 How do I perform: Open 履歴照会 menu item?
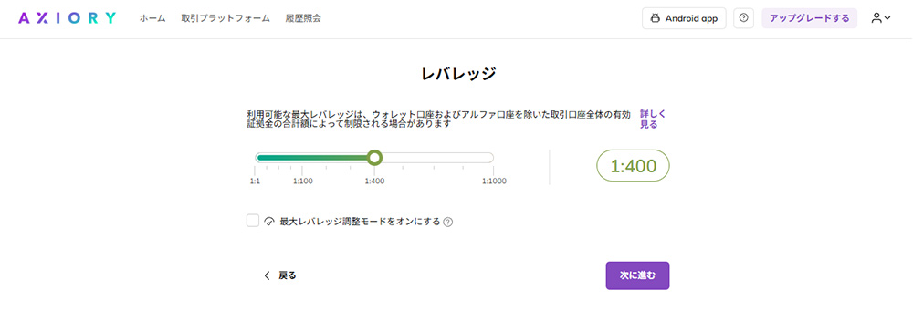pyautogui.click(x=303, y=18)
